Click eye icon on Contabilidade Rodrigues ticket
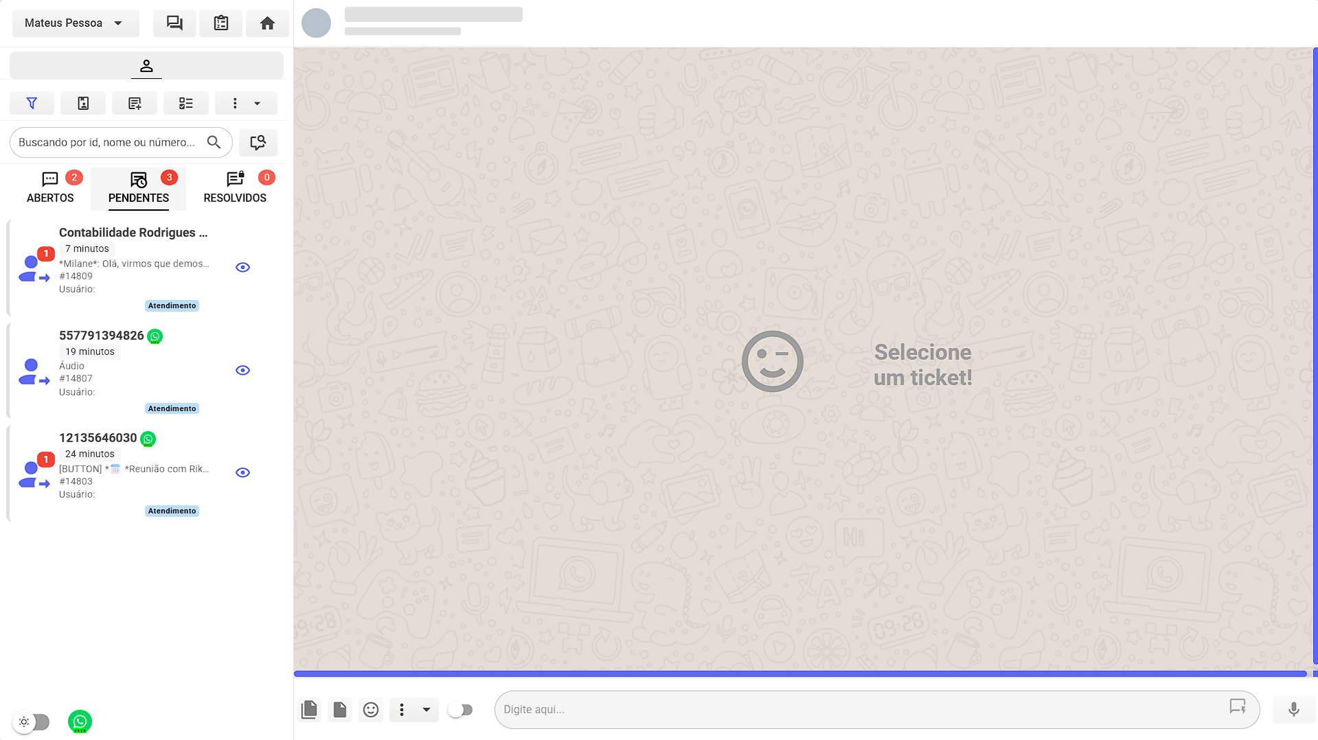 click(x=242, y=267)
